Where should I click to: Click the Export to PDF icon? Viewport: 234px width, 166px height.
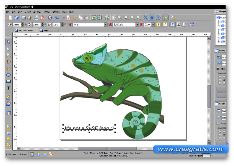click(42, 18)
